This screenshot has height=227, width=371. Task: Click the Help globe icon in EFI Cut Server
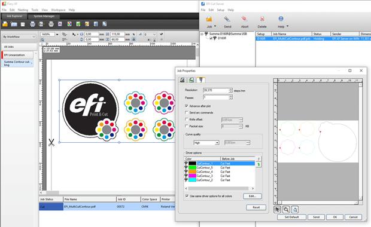pos(281,19)
